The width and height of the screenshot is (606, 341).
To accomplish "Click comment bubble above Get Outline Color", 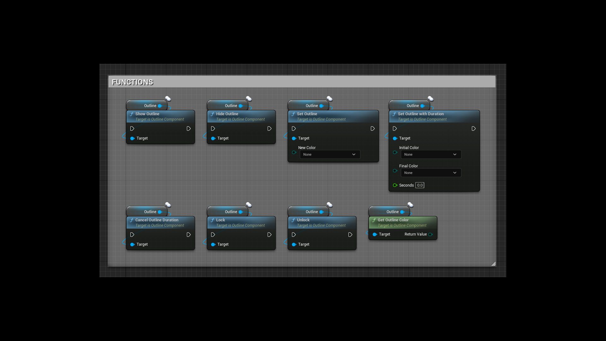I will click(410, 205).
